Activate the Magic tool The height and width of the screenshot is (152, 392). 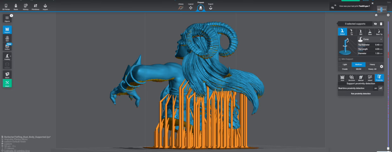7,83
